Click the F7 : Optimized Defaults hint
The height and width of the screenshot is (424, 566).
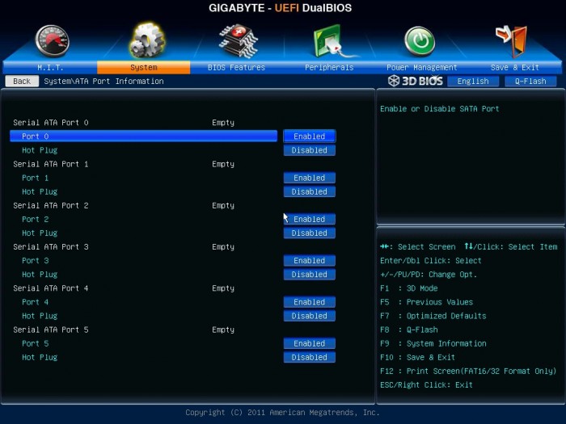pos(433,317)
